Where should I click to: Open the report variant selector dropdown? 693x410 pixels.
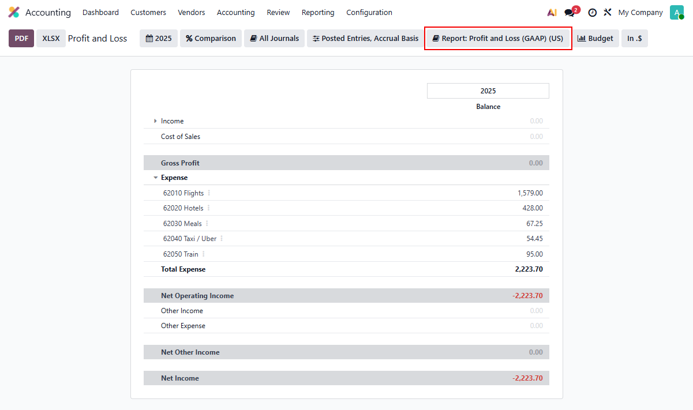click(498, 39)
